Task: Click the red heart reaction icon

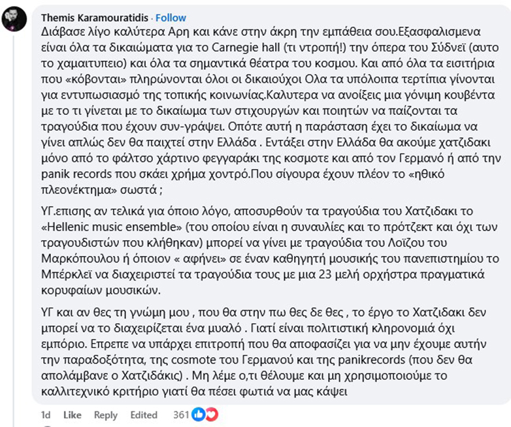Action: pos(210,415)
